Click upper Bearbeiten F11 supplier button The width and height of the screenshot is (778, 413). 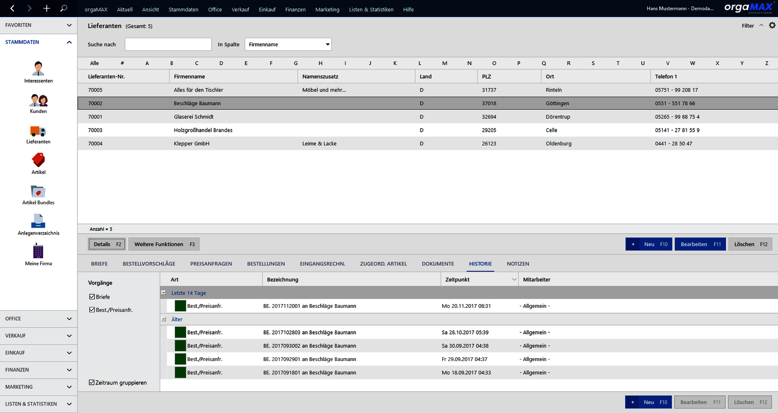click(x=700, y=244)
